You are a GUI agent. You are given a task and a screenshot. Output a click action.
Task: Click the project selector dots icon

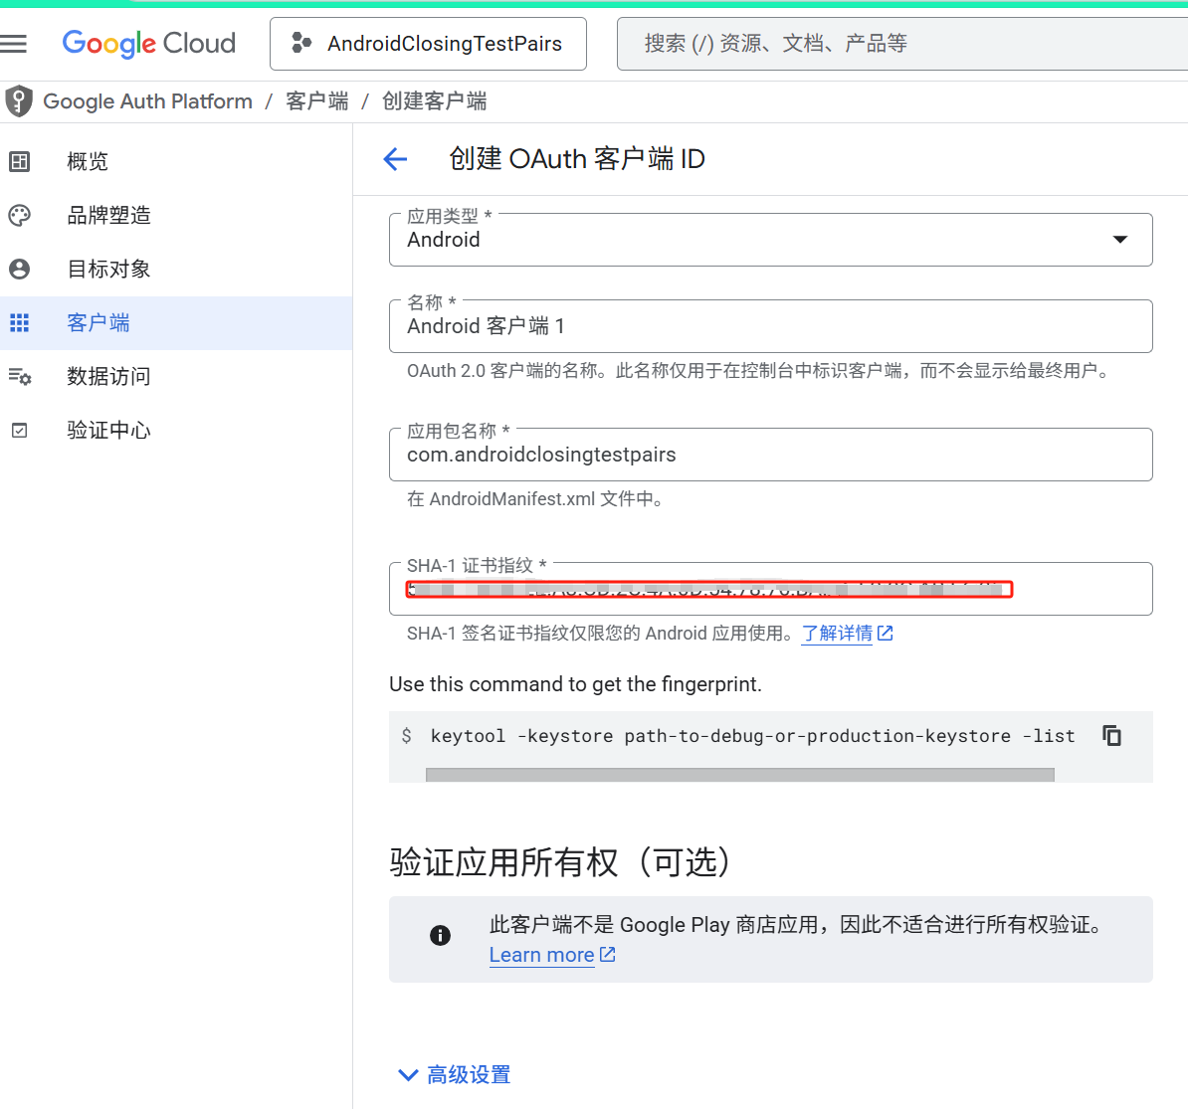301,43
